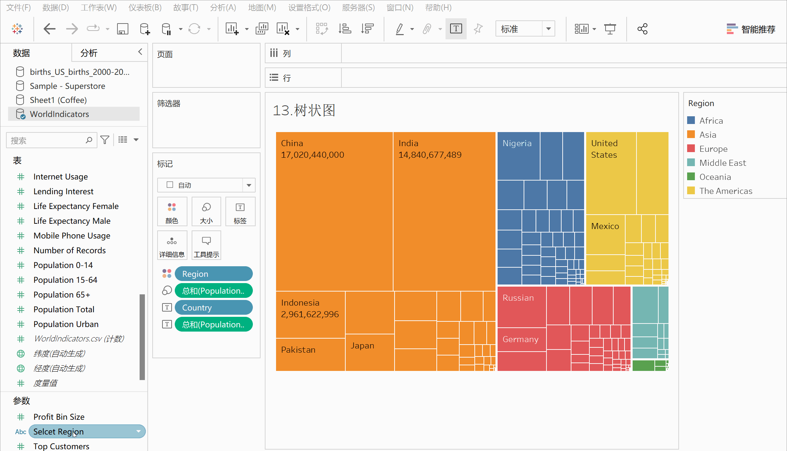Expand the Selcet Region parameter dropdown arrow
Image resolution: width=787 pixels, height=451 pixels.
point(138,431)
